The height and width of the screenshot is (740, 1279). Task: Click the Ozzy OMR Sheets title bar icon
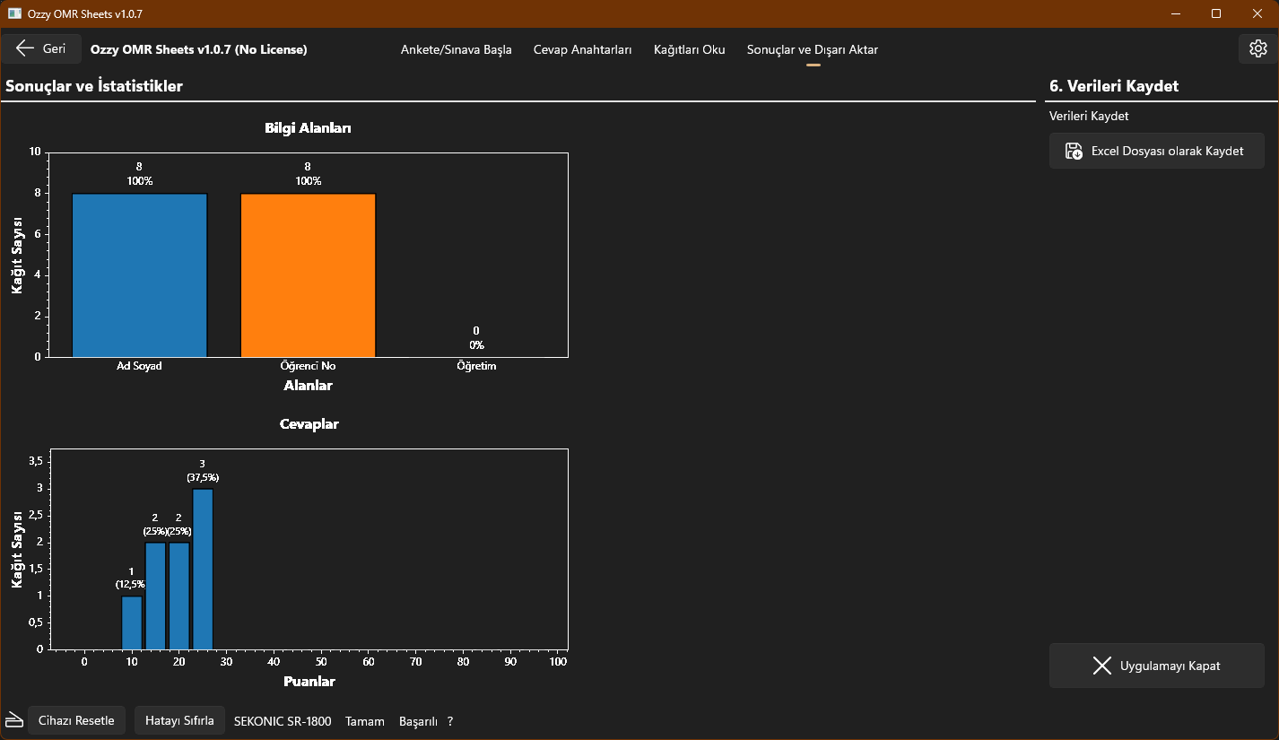tap(14, 13)
